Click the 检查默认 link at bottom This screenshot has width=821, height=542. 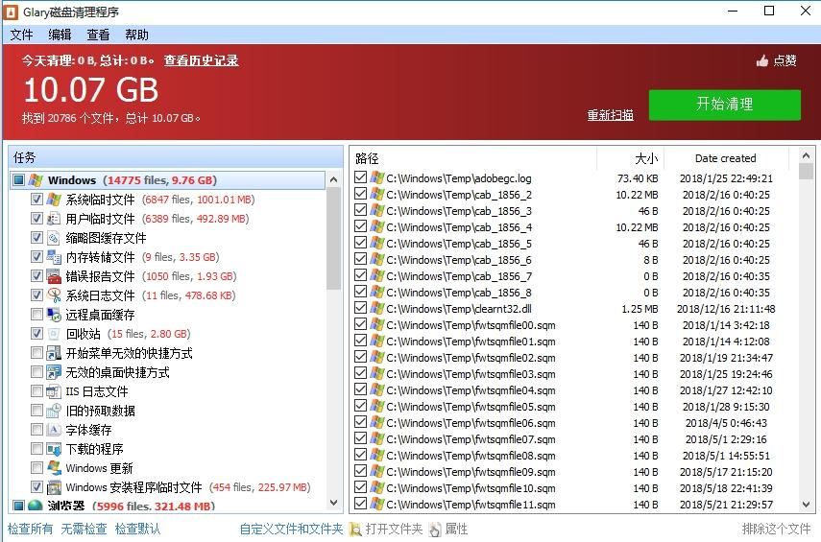[x=137, y=529]
